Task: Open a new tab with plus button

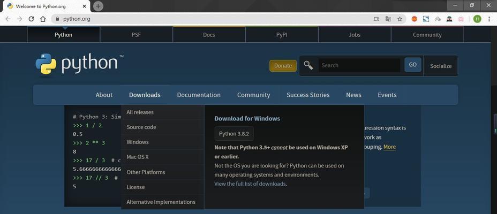Action: [98, 6]
